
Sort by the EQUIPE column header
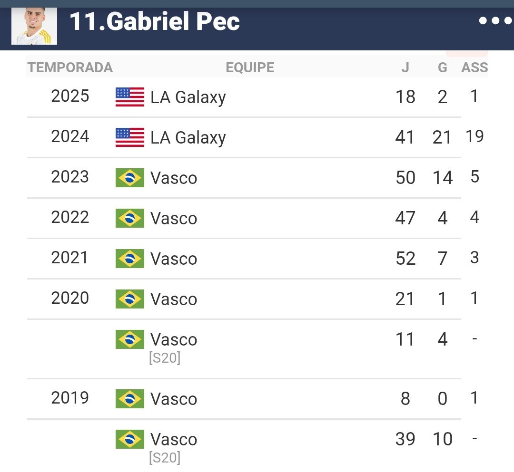click(250, 67)
